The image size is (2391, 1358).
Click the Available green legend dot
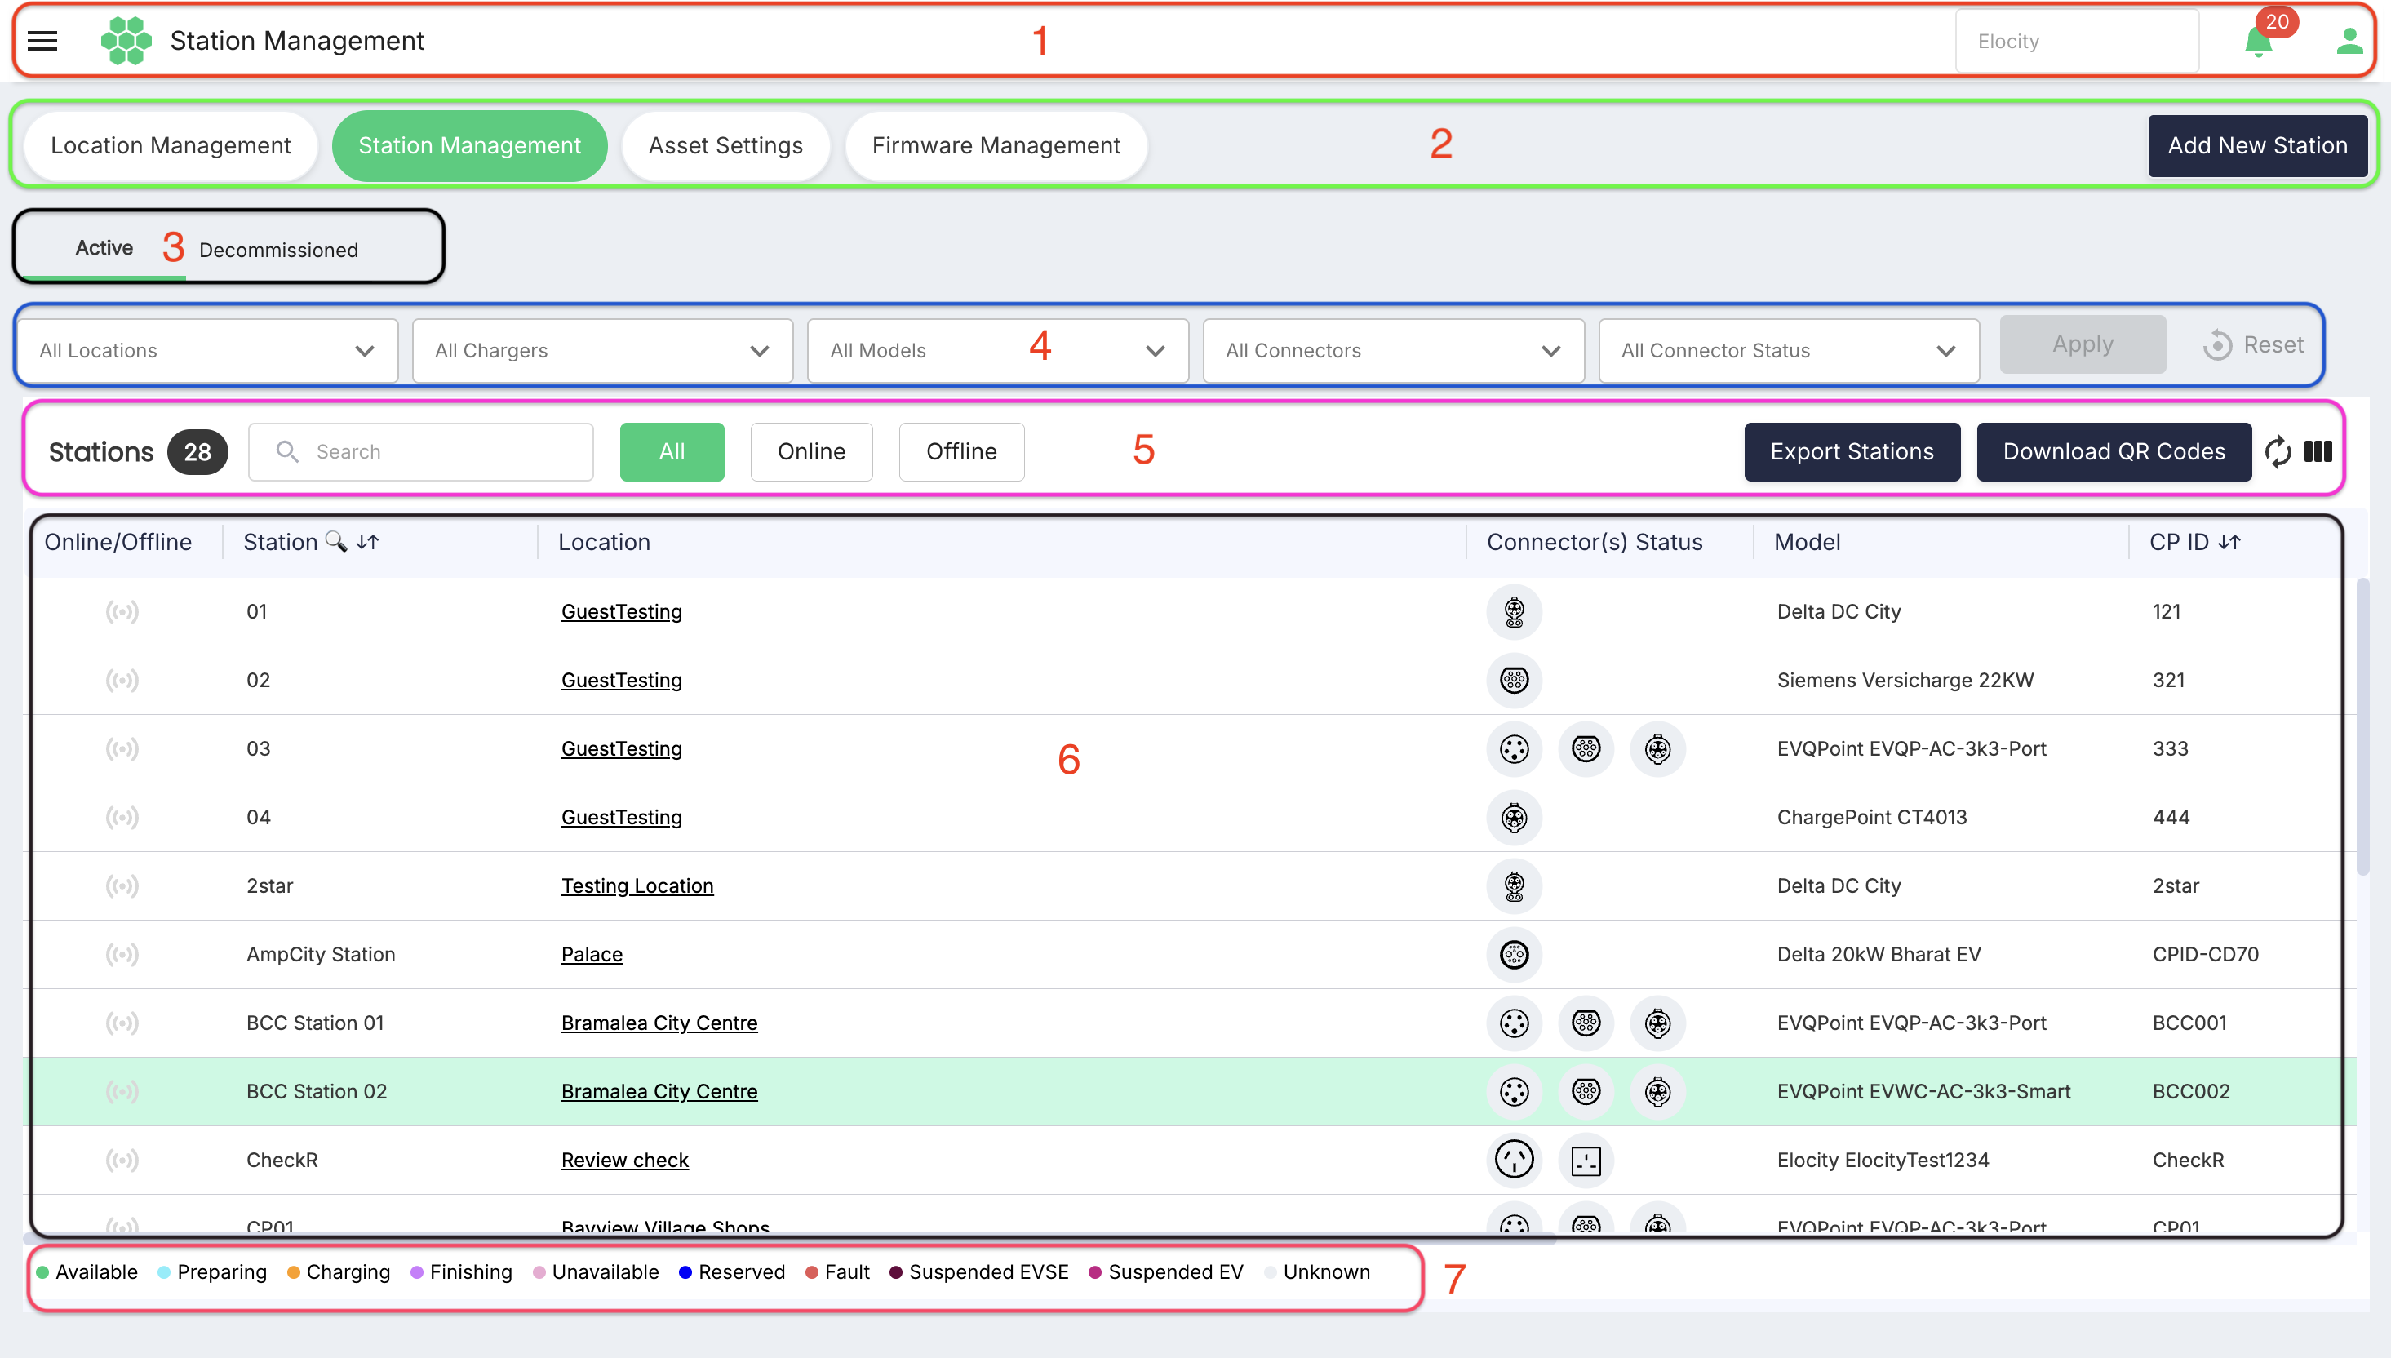pyautogui.click(x=42, y=1272)
